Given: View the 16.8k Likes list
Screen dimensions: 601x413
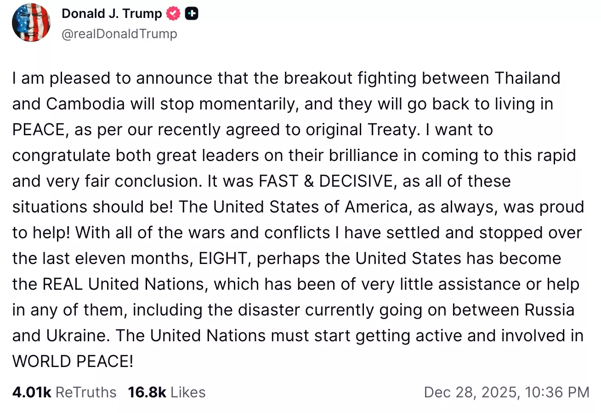Looking at the screenshot, I should pyautogui.click(x=147, y=392).
